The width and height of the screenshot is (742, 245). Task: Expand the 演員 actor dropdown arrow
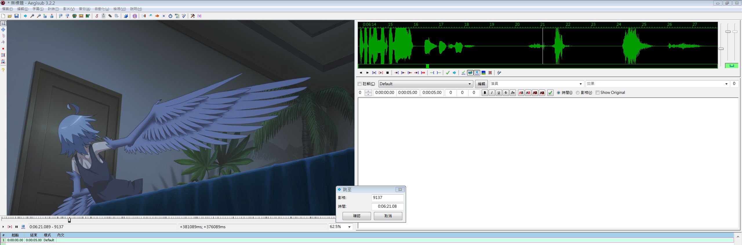point(581,84)
